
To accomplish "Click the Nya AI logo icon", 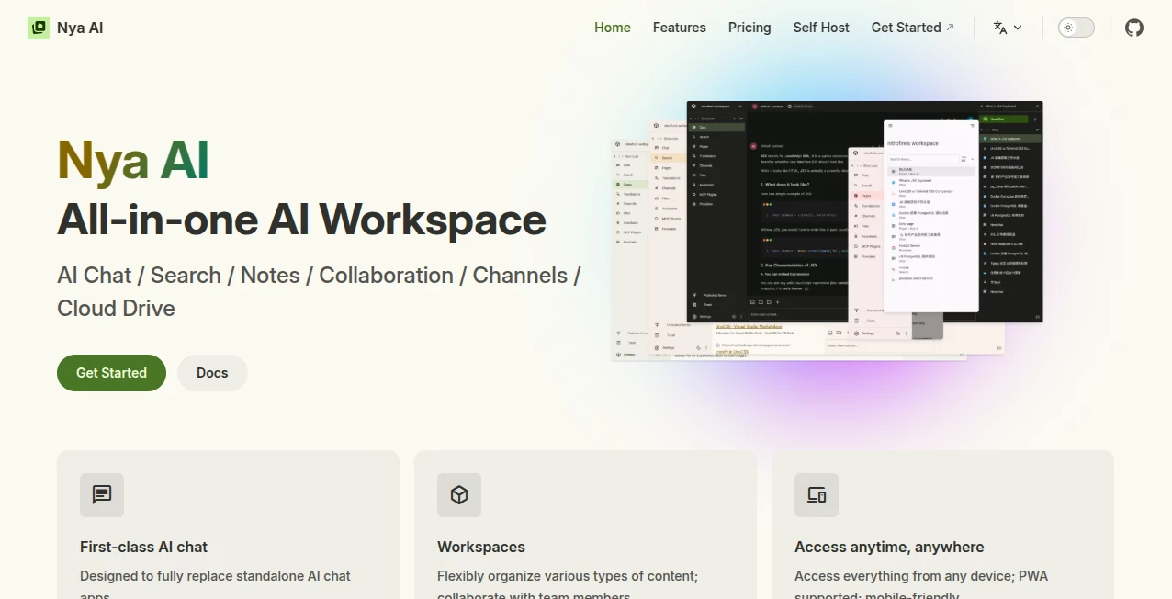I will coord(39,28).
